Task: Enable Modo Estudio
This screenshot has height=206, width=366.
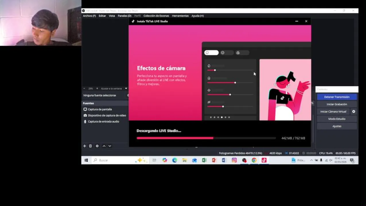Action: point(337,119)
